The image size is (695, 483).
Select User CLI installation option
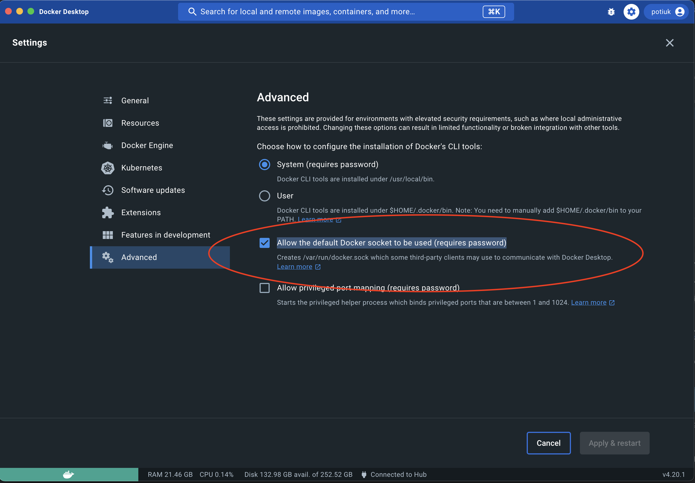[264, 196]
